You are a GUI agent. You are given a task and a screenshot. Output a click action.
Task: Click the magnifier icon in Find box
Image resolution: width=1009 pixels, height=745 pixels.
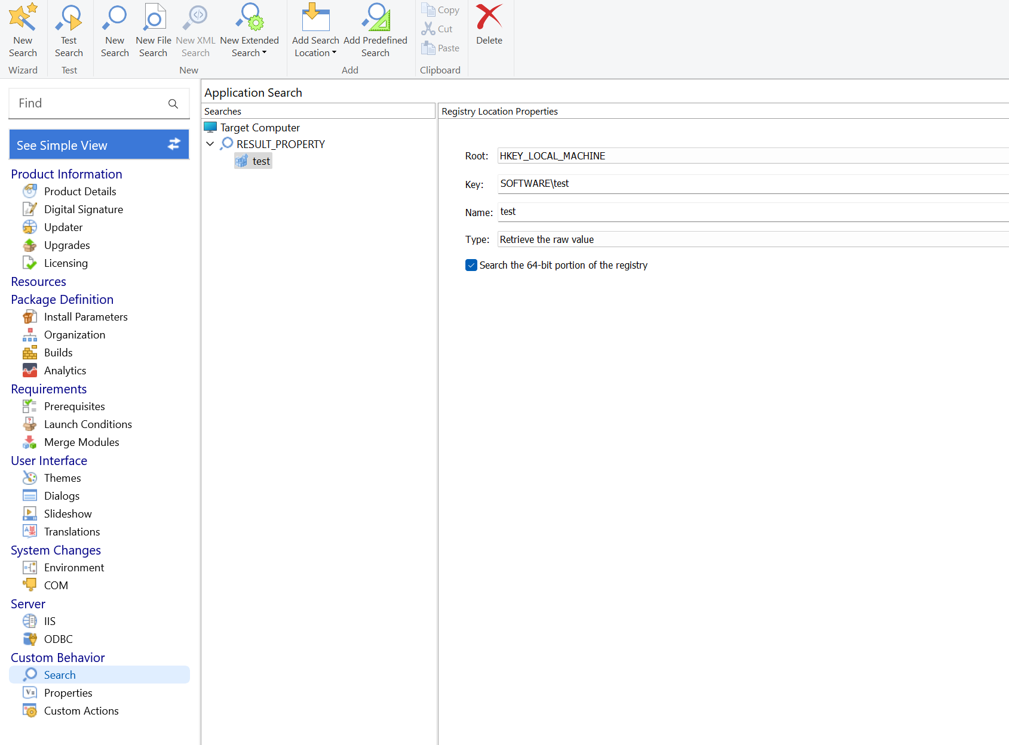click(x=173, y=104)
